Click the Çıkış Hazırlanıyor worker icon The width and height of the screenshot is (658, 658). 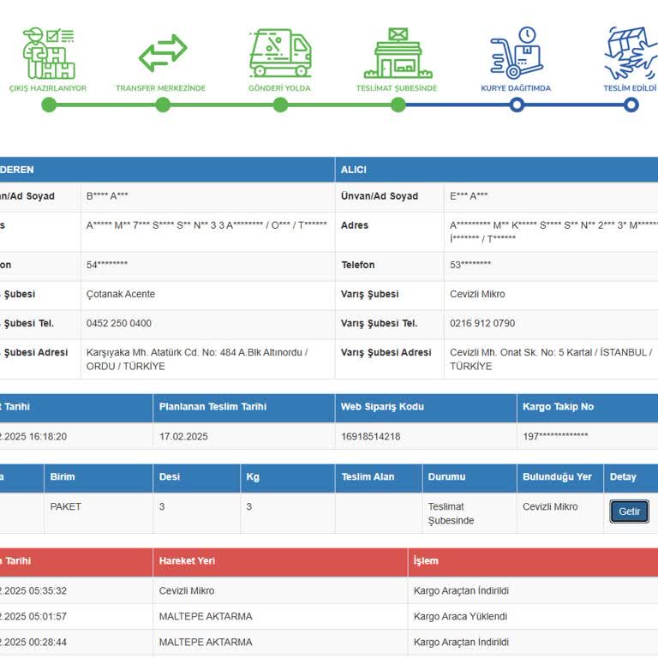pos(49,53)
